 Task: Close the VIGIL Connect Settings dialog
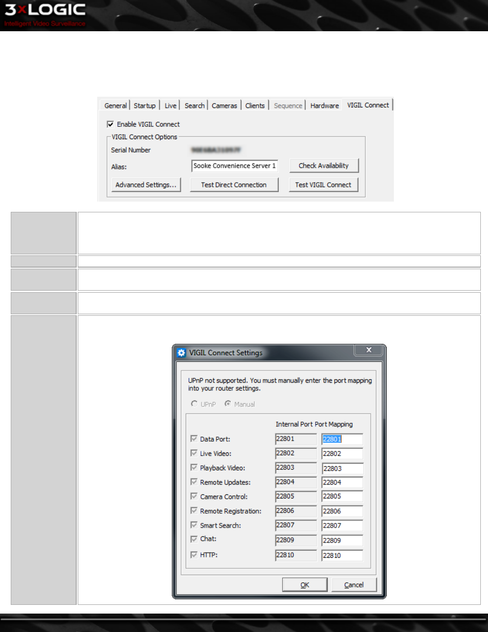pyautogui.click(x=368, y=350)
